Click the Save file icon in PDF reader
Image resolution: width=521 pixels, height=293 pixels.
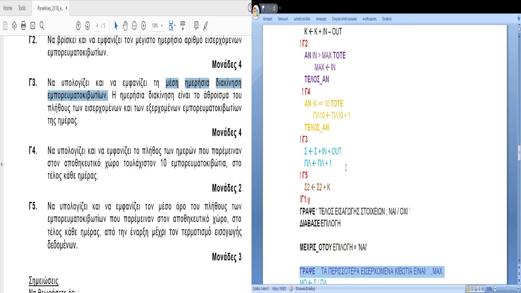coord(5,26)
